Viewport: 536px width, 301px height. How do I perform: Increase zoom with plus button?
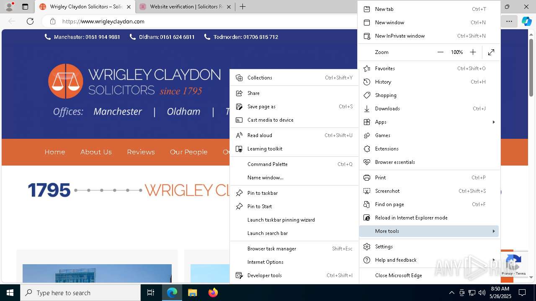pos(473,52)
